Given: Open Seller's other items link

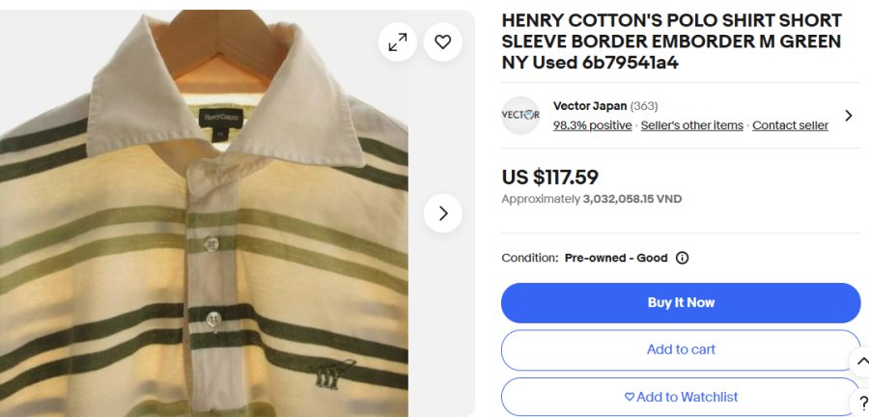Looking at the screenshot, I should tap(691, 125).
